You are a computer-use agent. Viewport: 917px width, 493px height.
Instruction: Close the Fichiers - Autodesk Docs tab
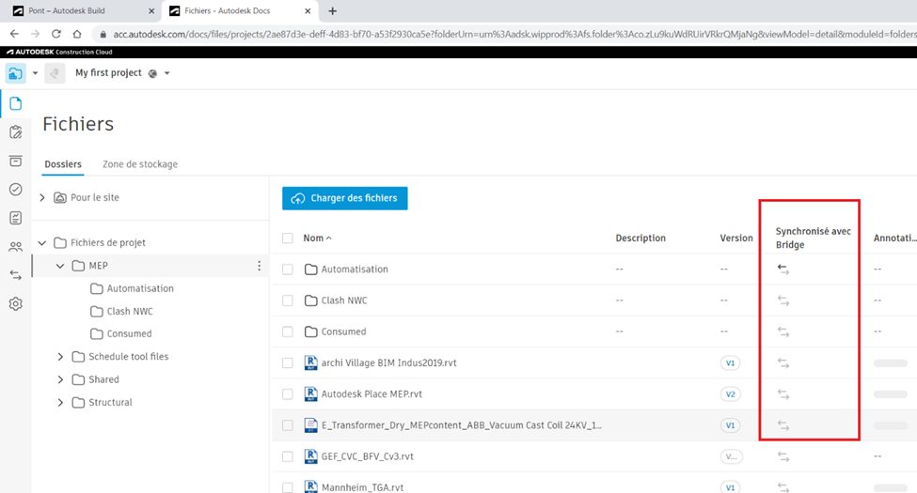pyautogui.click(x=308, y=10)
